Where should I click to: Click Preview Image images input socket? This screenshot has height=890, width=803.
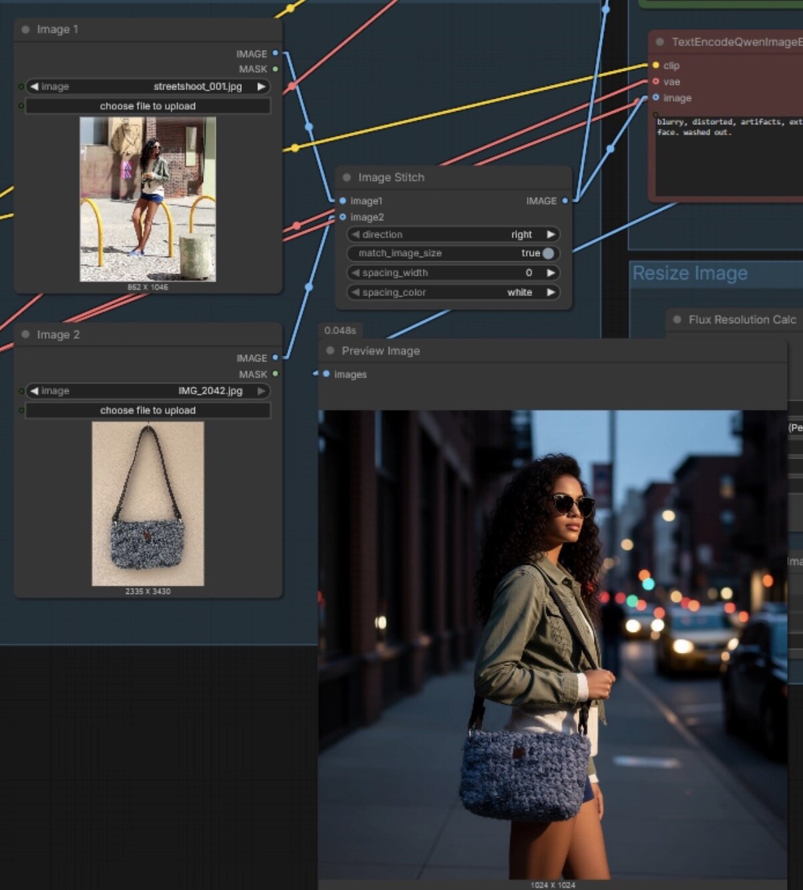click(x=326, y=374)
